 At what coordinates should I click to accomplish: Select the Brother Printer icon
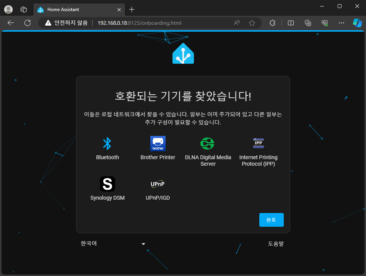(158, 144)
